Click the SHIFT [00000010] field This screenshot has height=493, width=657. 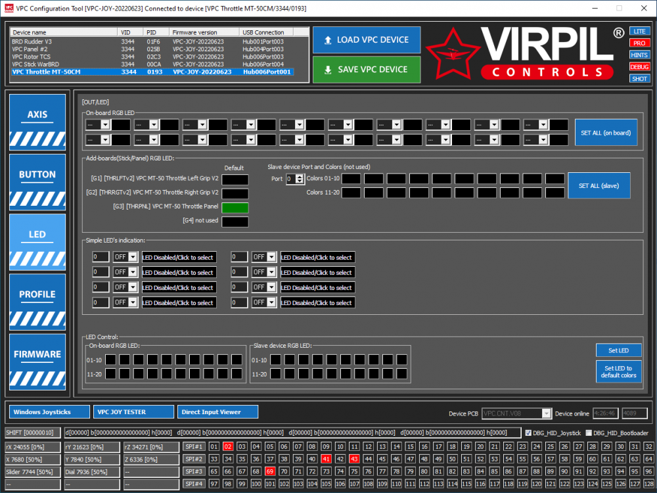pyautogui.click(x=33, y=433)
